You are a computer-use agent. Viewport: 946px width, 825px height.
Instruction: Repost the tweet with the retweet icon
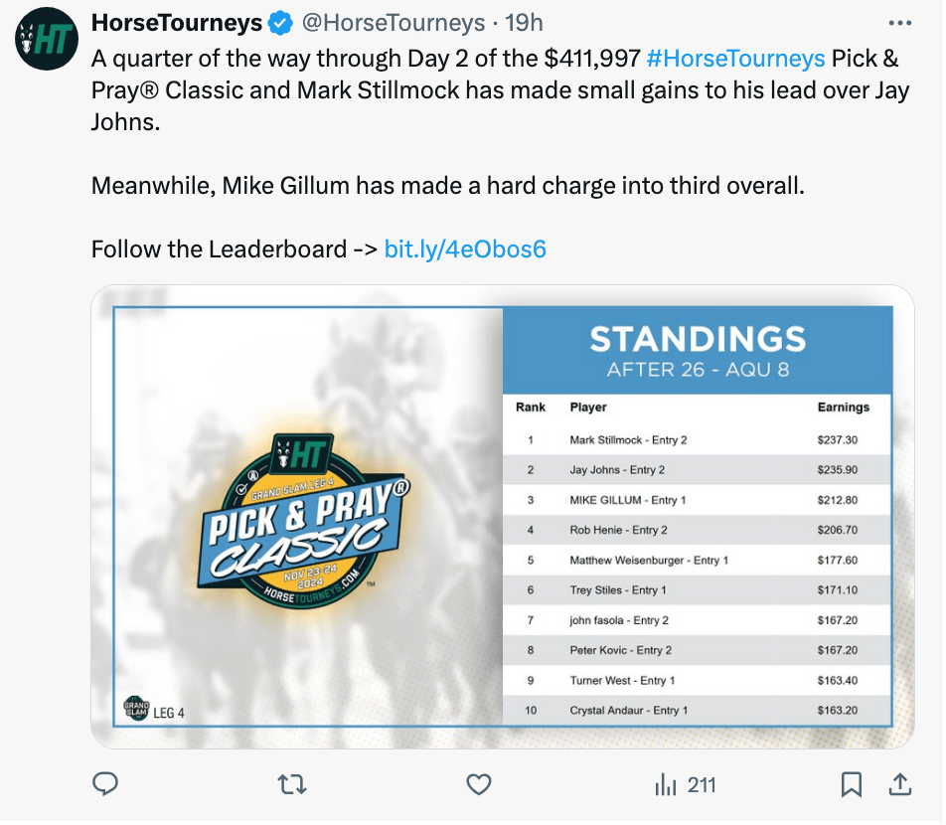[x=290, y=784]
